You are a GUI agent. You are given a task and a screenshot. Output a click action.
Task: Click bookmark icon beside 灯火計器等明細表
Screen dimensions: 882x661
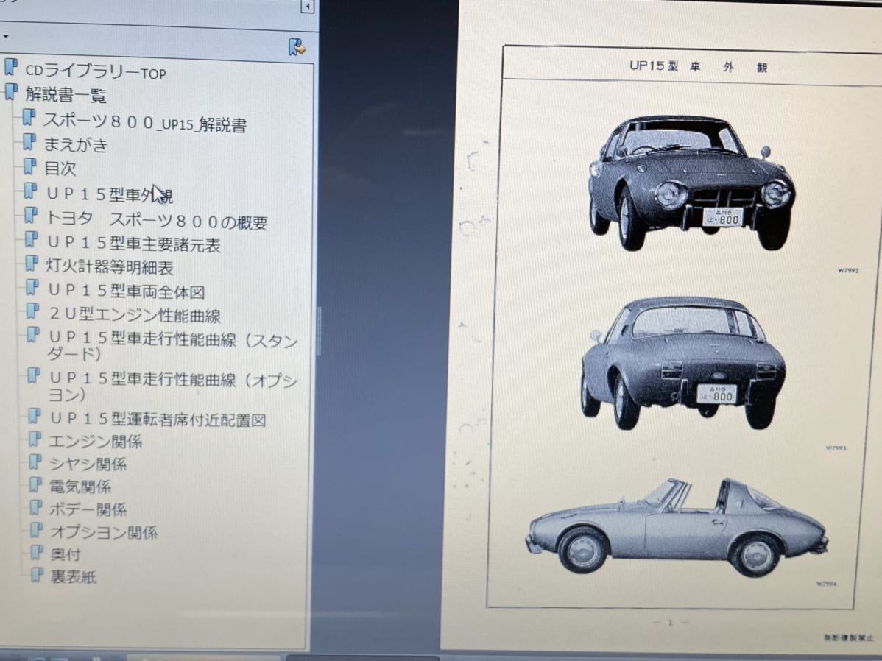32,264
